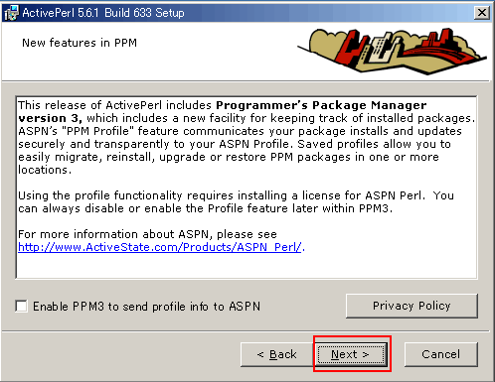Click the 'ActivePerl 5.6.1 Build 633 Setup' title bar
The height and width of the screenshot is (382, 495).
(x=103, y=13)
